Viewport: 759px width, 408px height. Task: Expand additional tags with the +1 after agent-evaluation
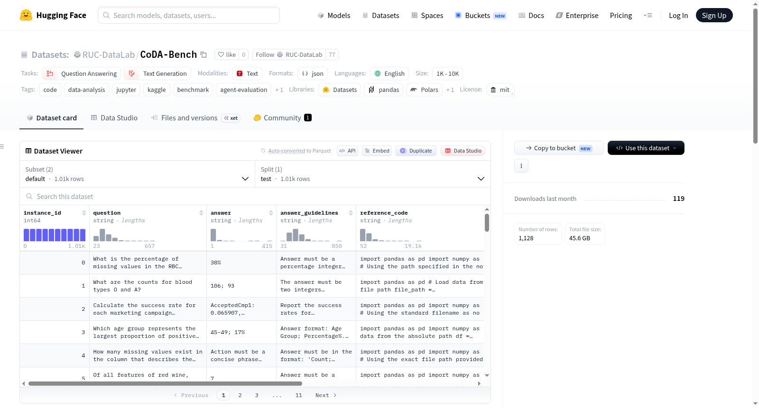click(x=279, y=90)
